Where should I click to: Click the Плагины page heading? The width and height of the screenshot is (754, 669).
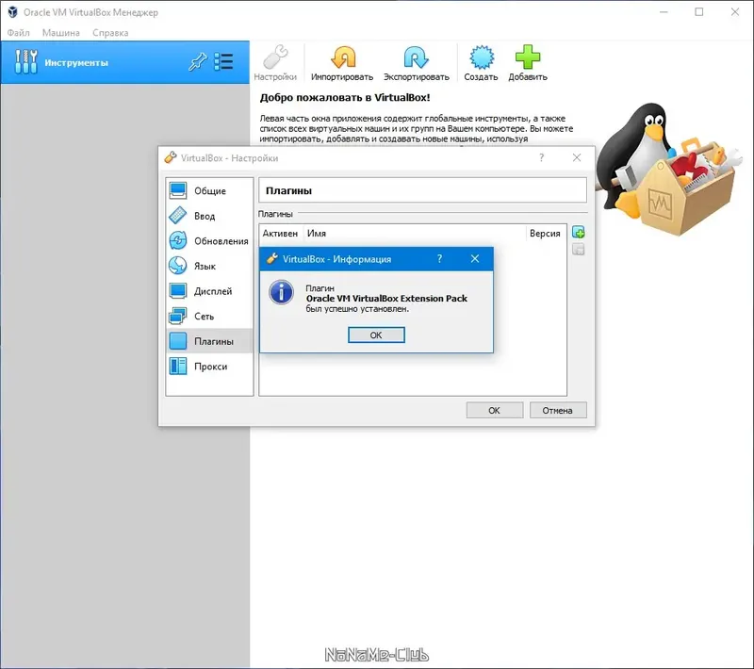point(288,190)
